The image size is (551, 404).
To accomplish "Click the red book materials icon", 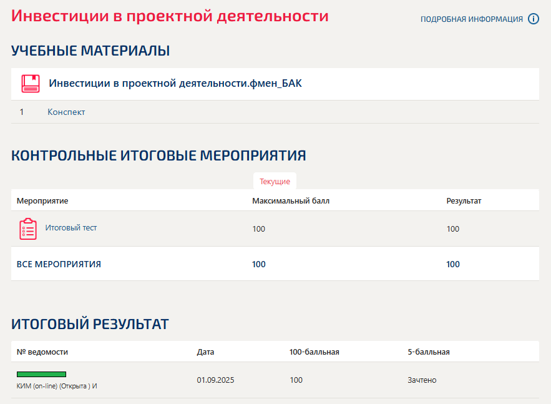I will pyautogui.click(x=31, y=84).
